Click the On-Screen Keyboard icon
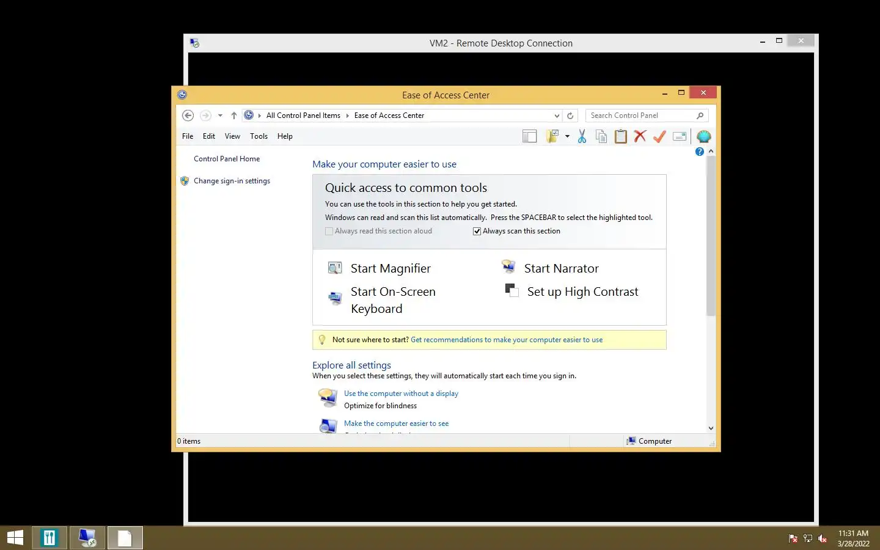This screenshot has height=550, width=880. [335, 298]
